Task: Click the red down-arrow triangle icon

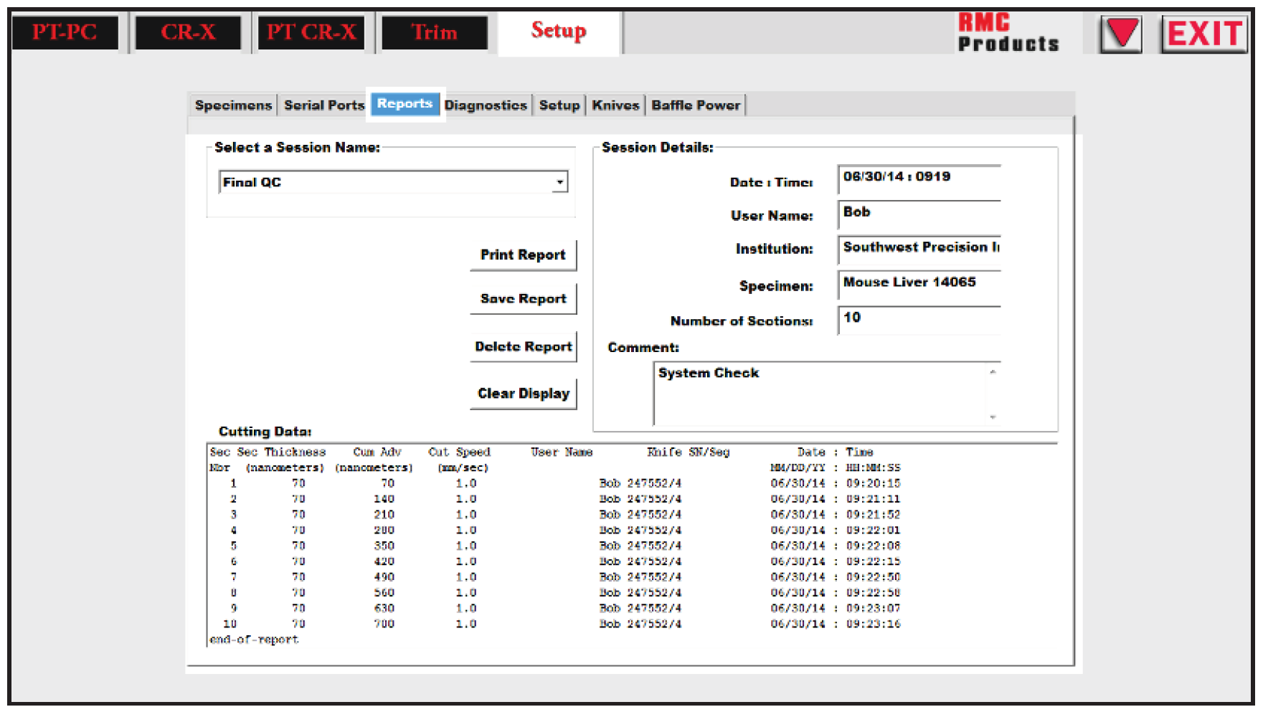Action: tap(1121, 34)
